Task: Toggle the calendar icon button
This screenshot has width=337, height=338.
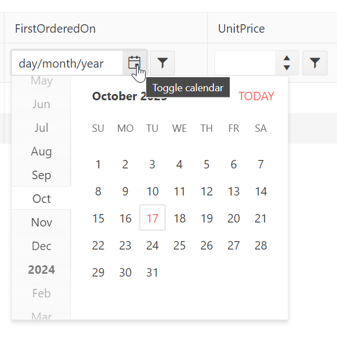Action: pos(134,63)
